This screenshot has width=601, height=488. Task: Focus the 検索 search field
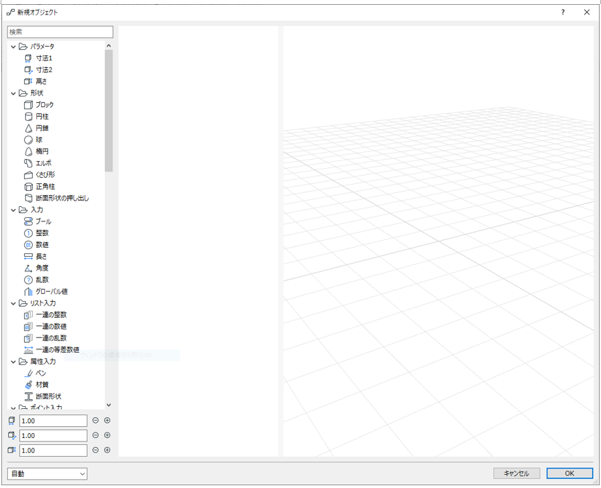tap(60, 32)
